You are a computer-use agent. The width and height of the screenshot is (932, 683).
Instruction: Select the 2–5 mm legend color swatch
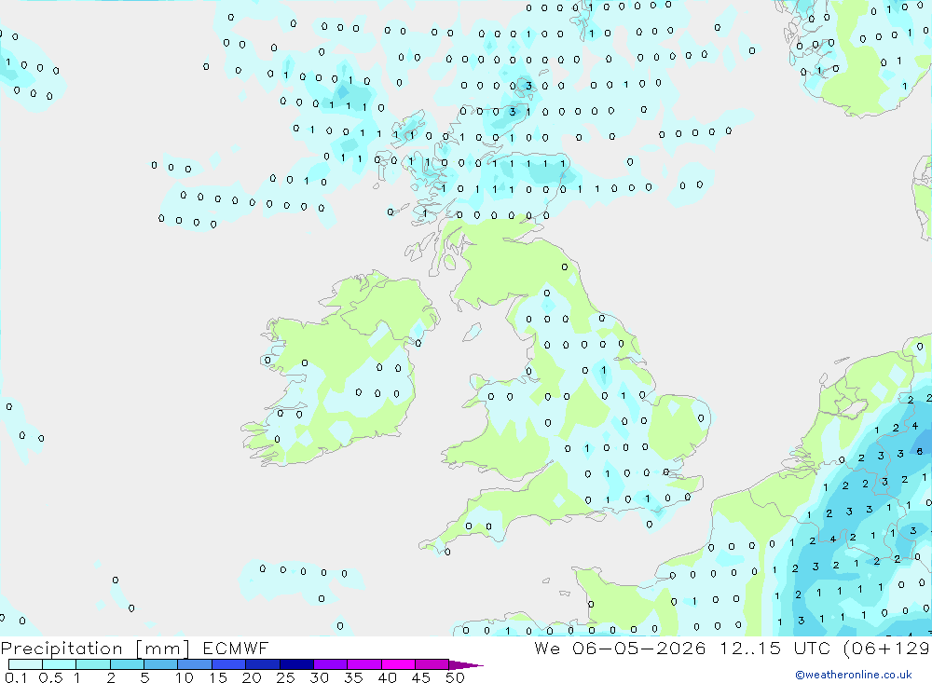[127, 664]
